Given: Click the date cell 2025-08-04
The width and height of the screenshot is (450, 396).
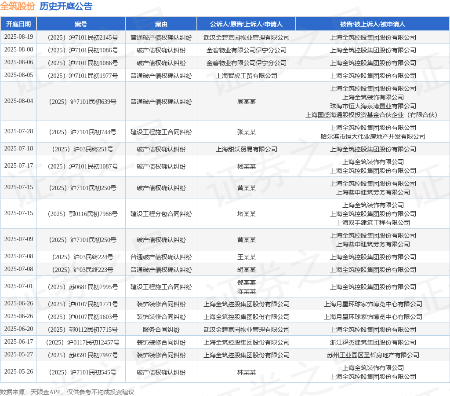Looking at the screenshot, I should [18, 101].
